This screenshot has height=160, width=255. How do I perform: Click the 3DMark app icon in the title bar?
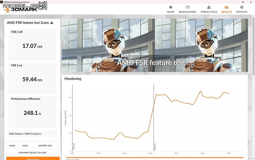2,2
